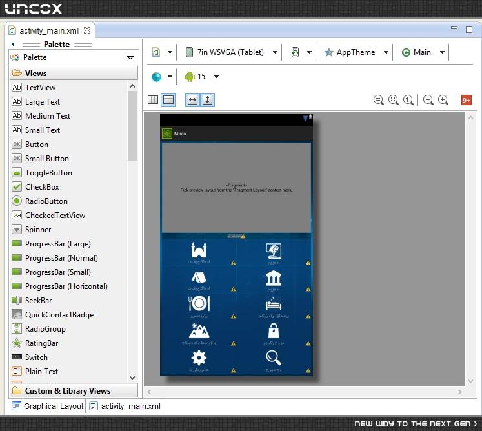Select the mosque icon in preview
The height and width of the screenshot is (431, 482).
pyautogui.click(x=199, y=250)
